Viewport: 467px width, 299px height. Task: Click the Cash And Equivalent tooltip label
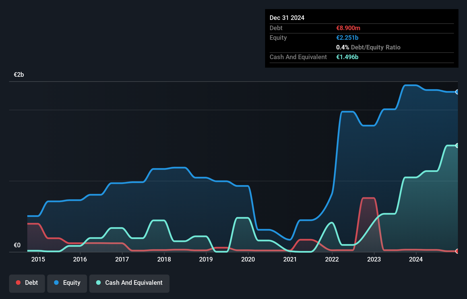point(298,57)
